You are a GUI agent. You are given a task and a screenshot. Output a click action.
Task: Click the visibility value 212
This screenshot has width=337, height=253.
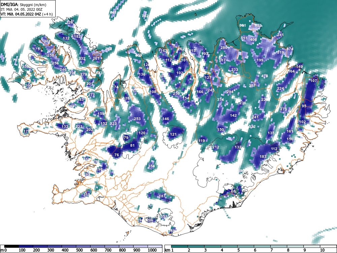coord(216,147)
